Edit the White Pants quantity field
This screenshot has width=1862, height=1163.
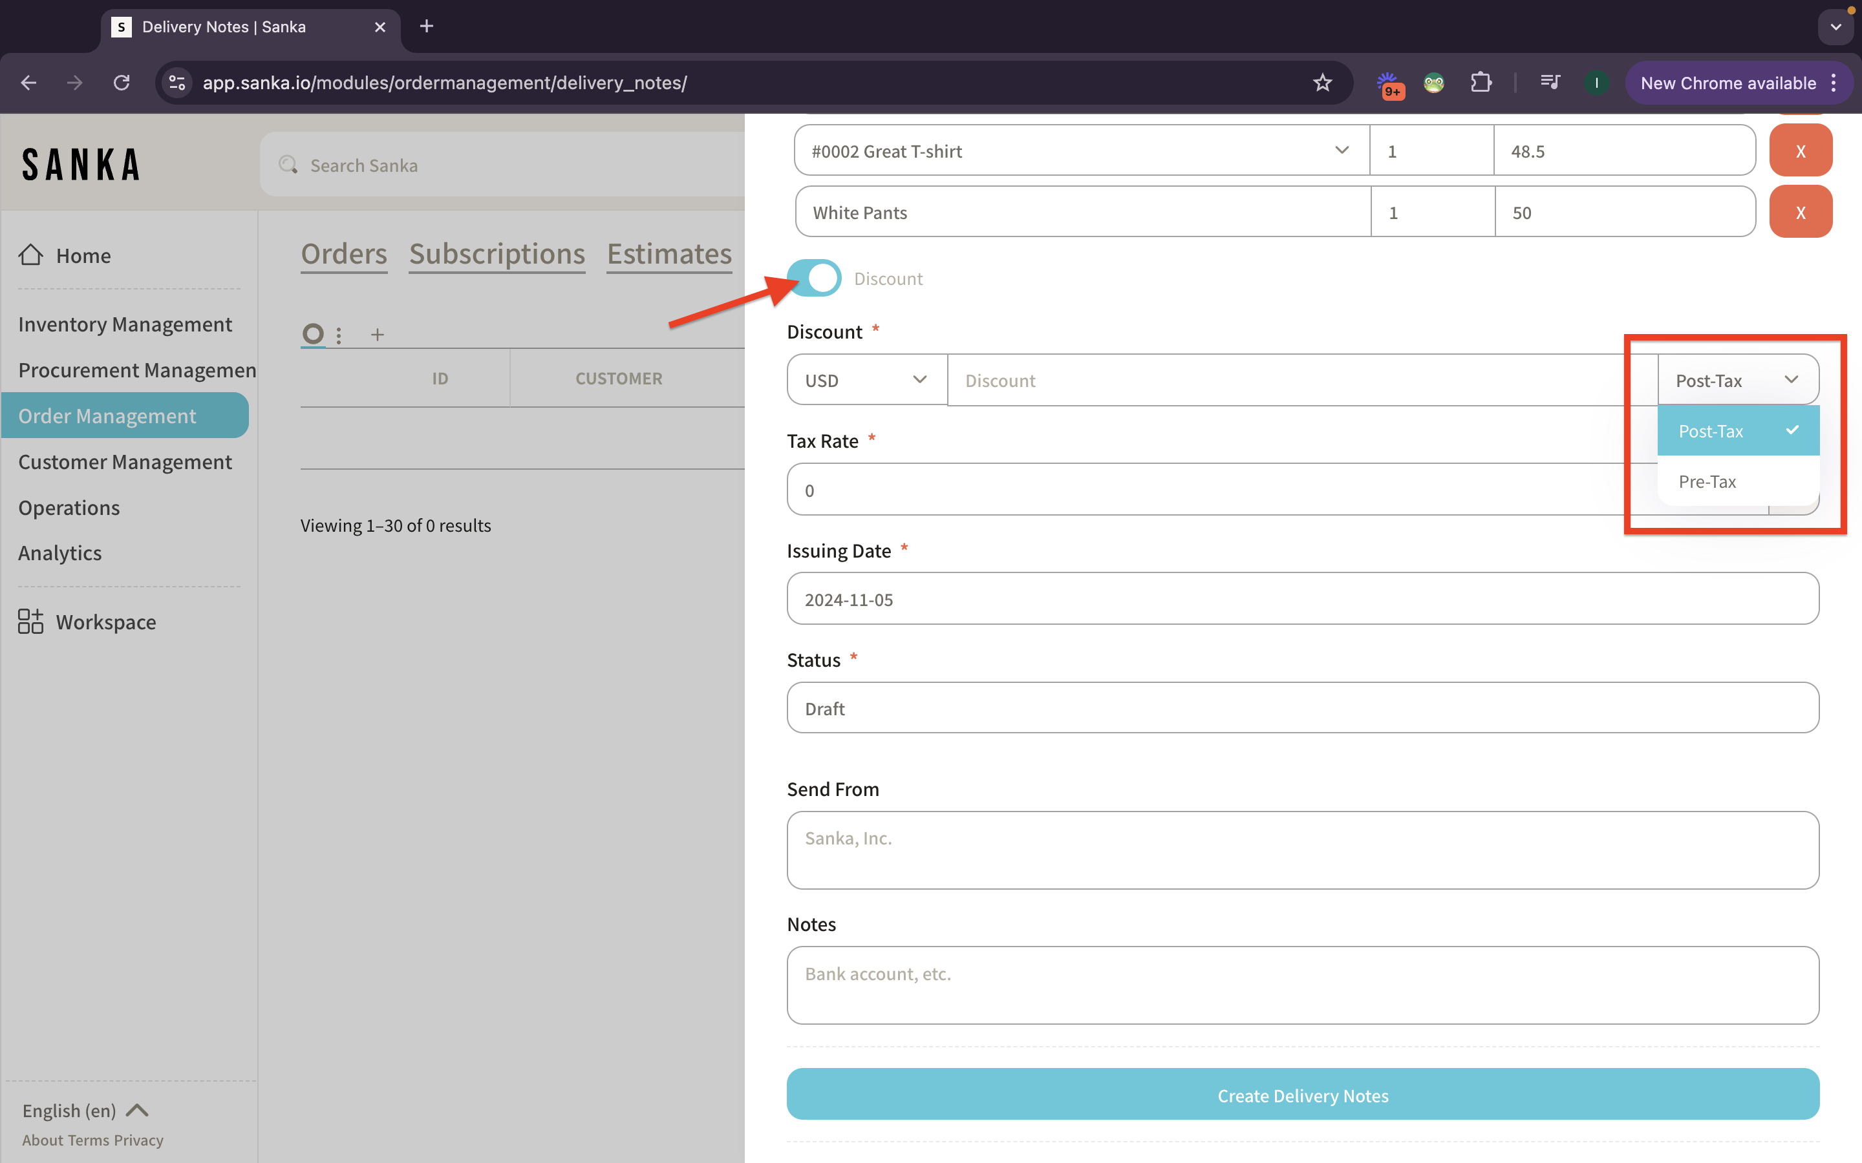[1433, 213]
